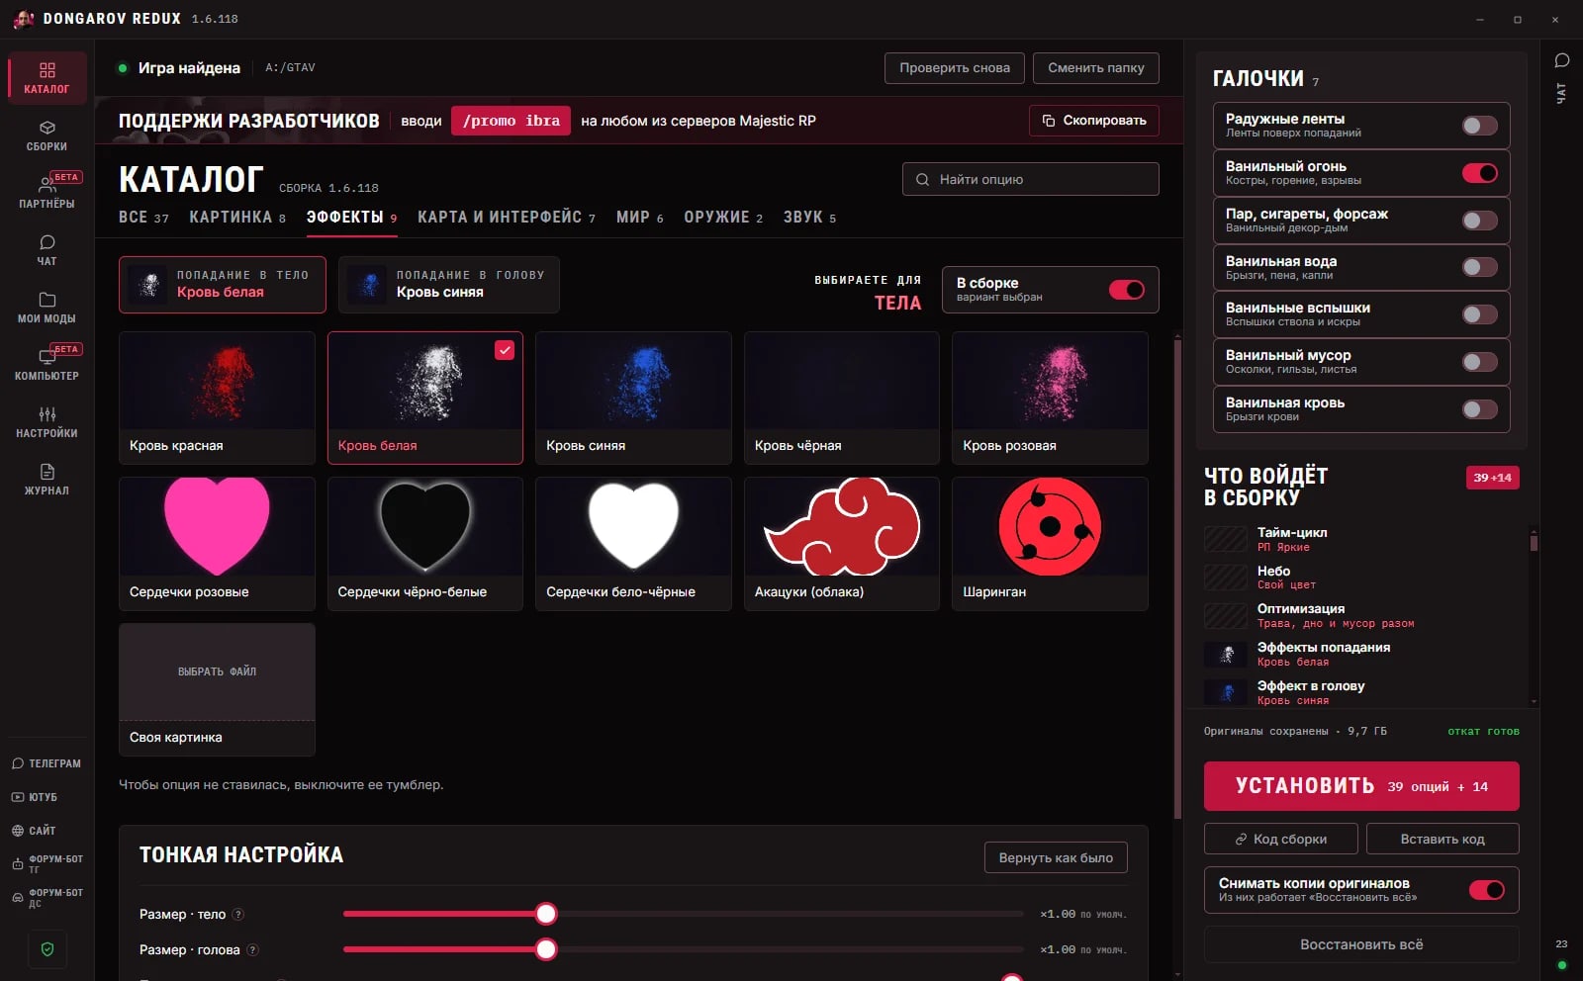This screenshot has width=1583, height=981.
Task: Switch to Оружие tab
Action: click(x=723, y=218)
